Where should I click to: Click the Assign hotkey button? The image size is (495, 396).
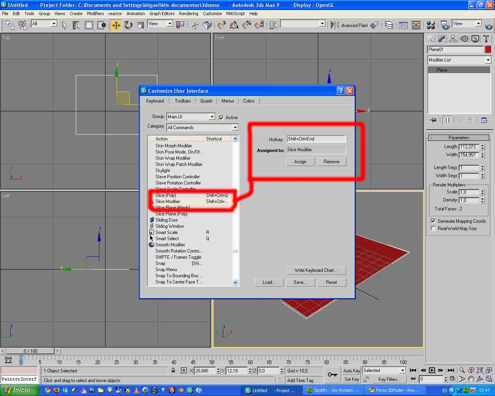click(300, 162)
